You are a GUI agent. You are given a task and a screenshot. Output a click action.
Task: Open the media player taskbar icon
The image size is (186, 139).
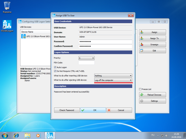coord(38,135)
